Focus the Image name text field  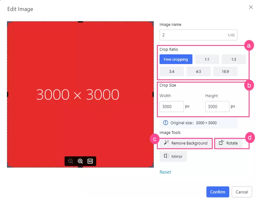tap(193, 35)
